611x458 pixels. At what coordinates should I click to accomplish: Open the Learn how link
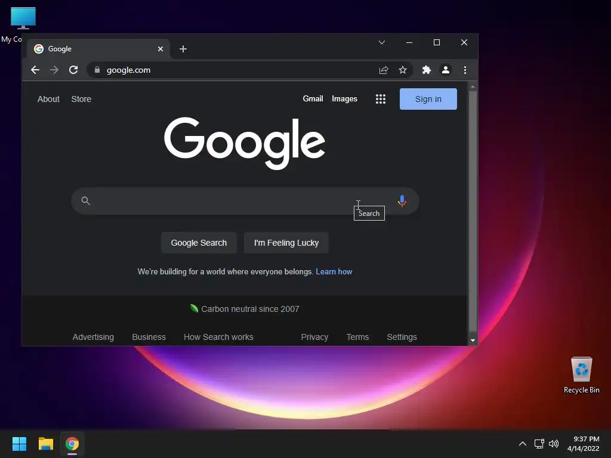pyautogui.click(x=334, y=271)
